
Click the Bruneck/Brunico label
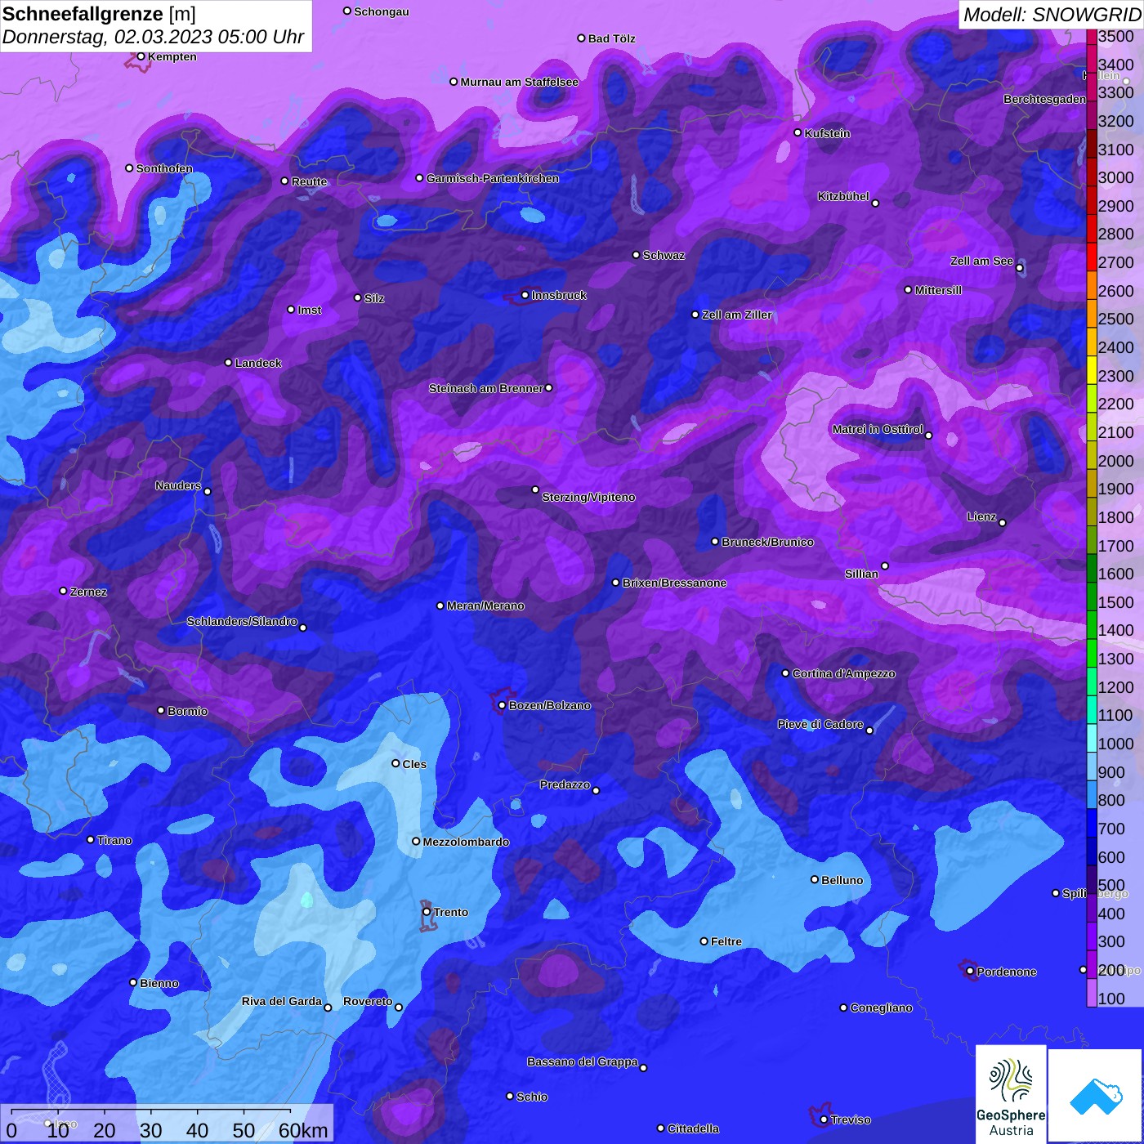coord(767,542)
